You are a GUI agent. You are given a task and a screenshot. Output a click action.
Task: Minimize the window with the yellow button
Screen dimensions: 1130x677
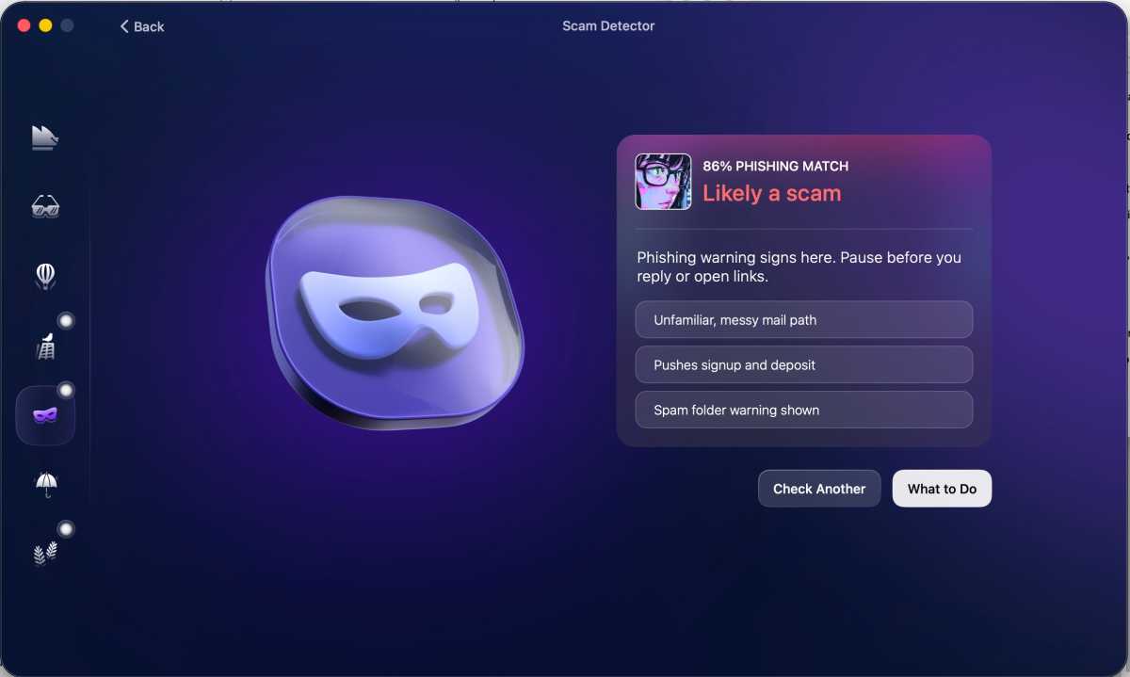point(45,26)
